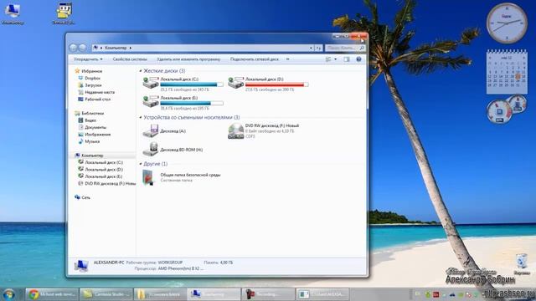Open the second desktop shortcut icon

64,13
